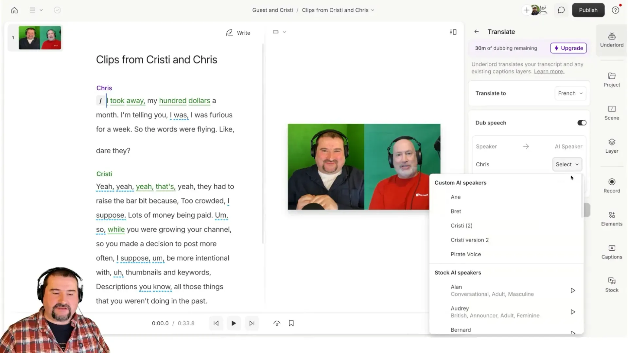Preview the Alan stock AI speaker voice
This screenshot has height=353, width=628.
[573, 290]
